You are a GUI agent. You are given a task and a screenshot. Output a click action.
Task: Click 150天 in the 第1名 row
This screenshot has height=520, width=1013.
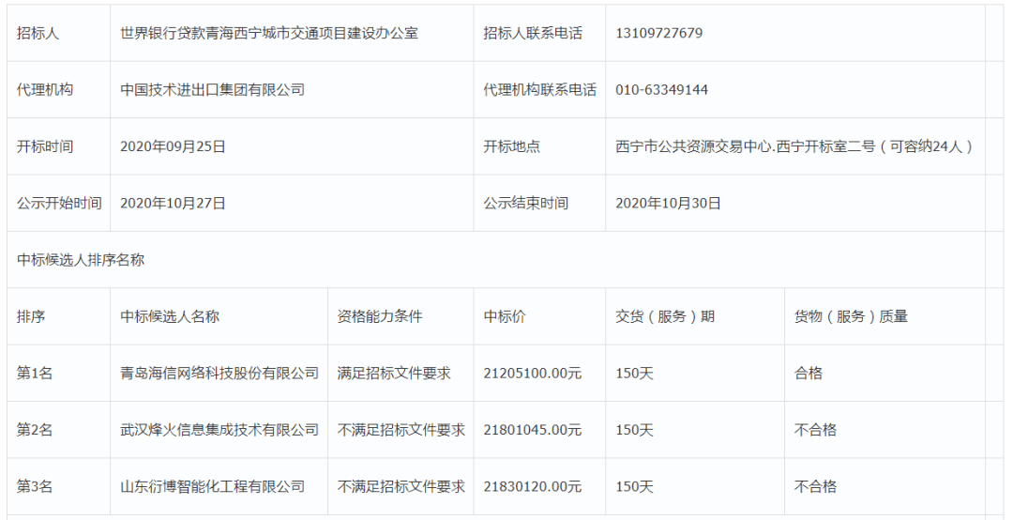click(x=634, y=374)
